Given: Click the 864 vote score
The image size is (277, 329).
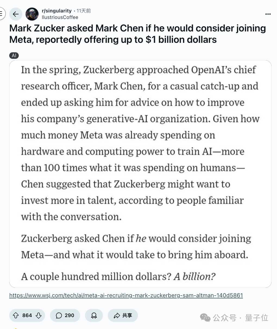Looking at the screenshot, I should [x=27, y=315].
